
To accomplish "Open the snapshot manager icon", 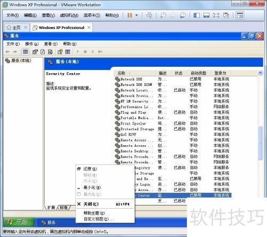I will (183, 15).
